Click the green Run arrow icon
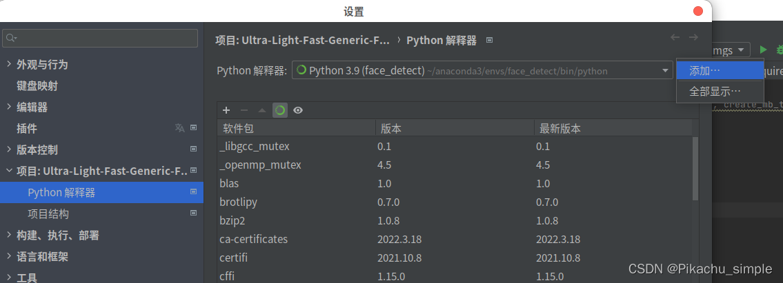Screen dimensions: 783x283 (764, 50)
